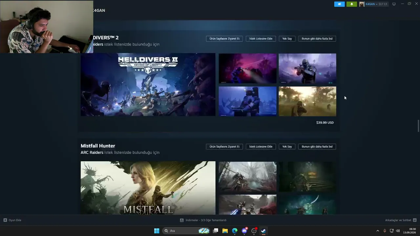This screenshot has width=420, height=236.
Task: Click the Oyun Ekle plus icon
Action: tap(5, 220)
